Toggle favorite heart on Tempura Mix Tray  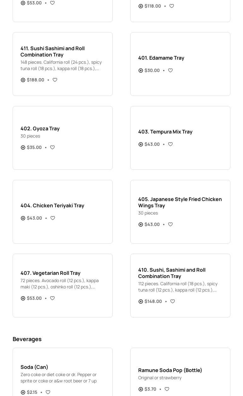pos(170,144)
